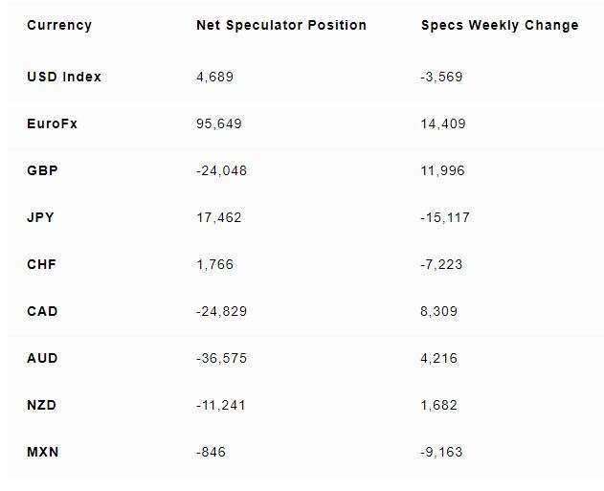The image size is (604, 491).
Task: Click the GBP currency label
Action: (x=42, y=170)
